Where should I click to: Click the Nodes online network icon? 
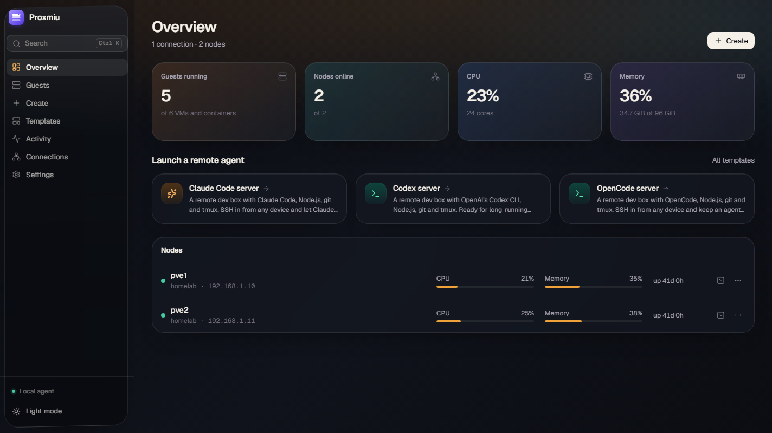click(x=435, y=76)
